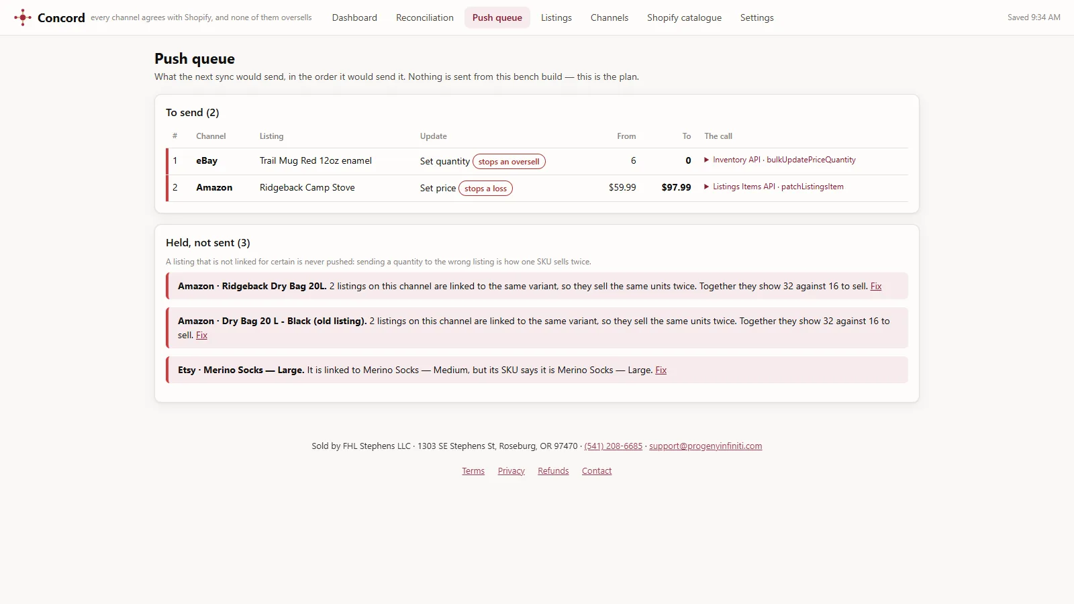1074x604 pixels.
Task: Open the Contact footer link
Action: [597, 471]
